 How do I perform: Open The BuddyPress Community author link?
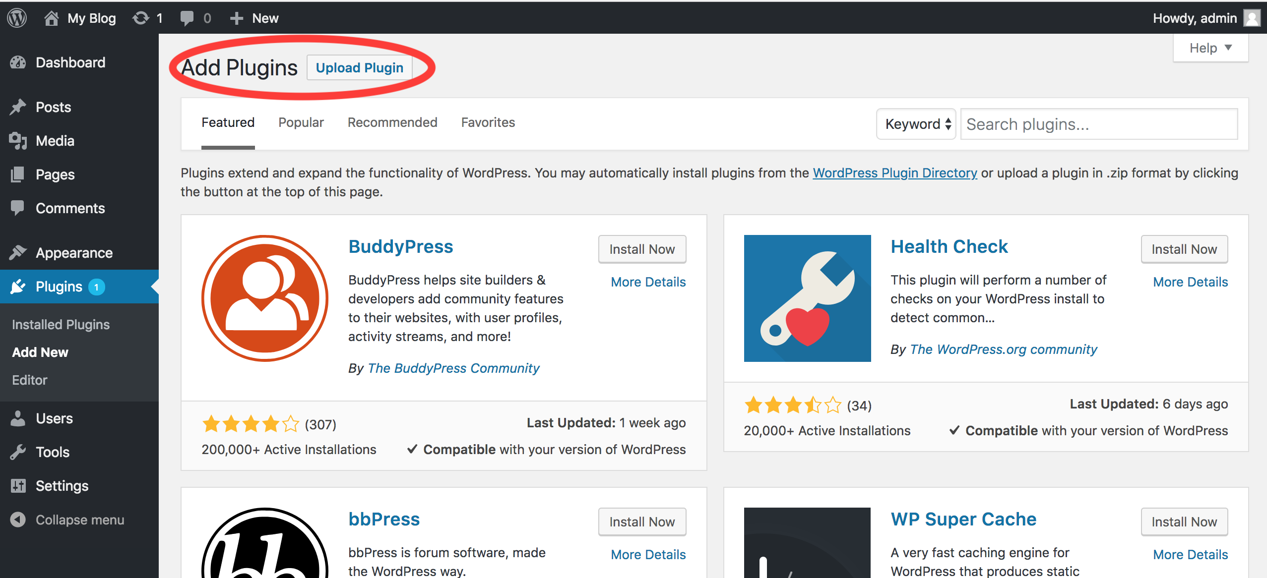[453, 368]
